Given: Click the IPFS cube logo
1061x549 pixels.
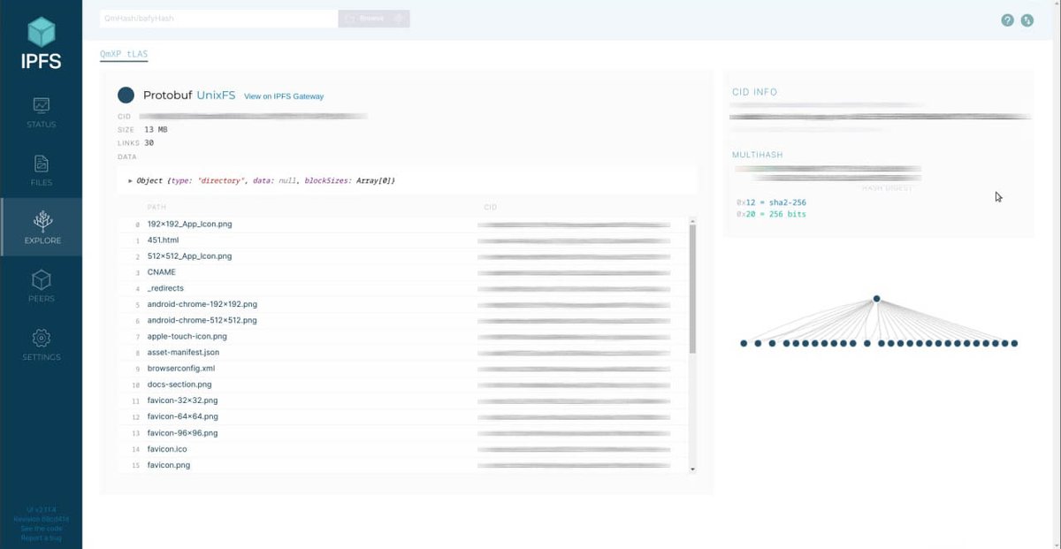Looking at the screenshot, I should click(x=41, y=33).
